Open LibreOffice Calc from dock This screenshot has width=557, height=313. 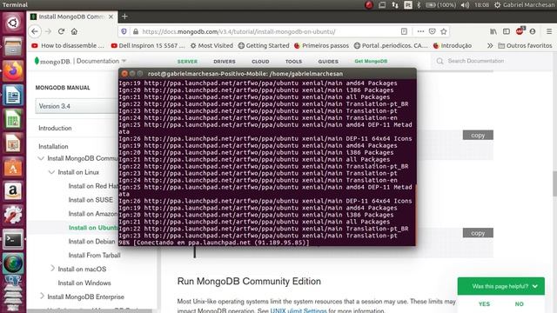[13, 119]
